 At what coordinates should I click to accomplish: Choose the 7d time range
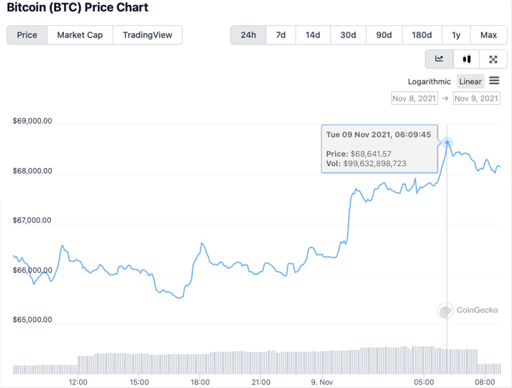[x=280, y=35]
